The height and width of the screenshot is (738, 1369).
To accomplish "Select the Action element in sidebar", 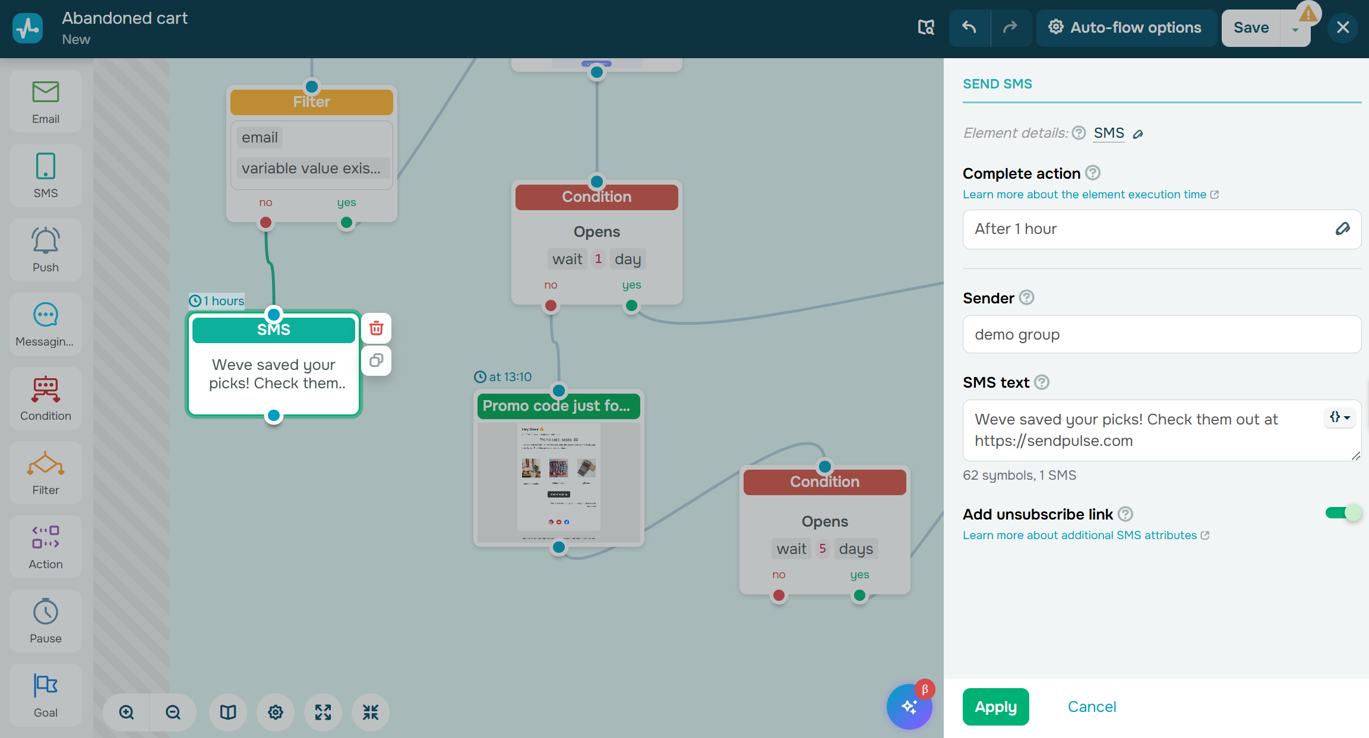I will tap(46, 547).
